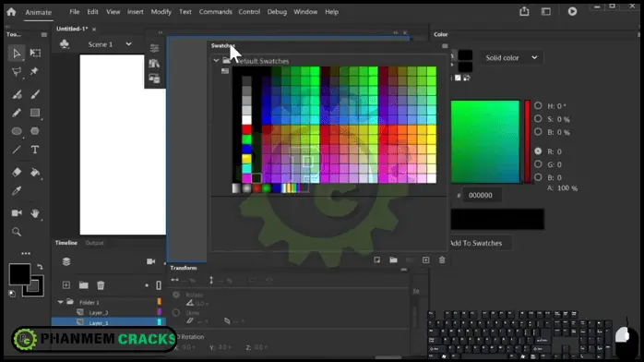Click the Test Movie play button
Viewport: 644px width, 362px height.
pos(572,11)
